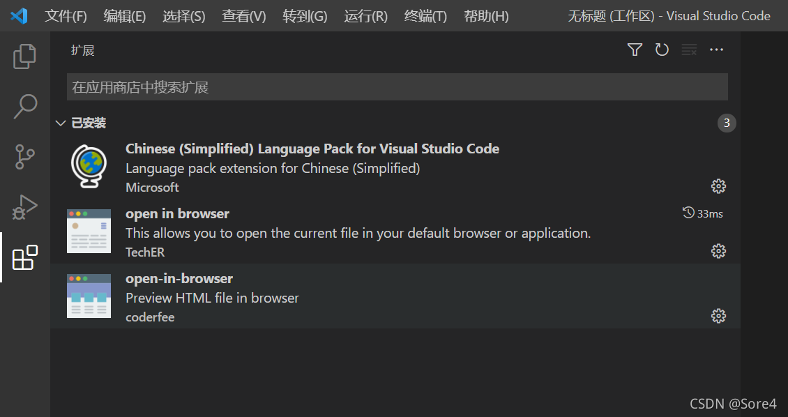Click the 33ms activation time indicator
The image size is (788, 417).
pyautogui.click(x=702, y=213)
